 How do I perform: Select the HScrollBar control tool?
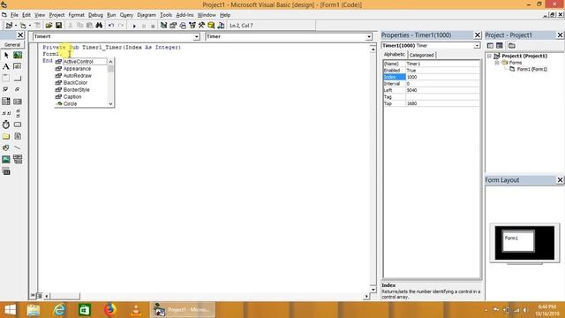[6, 113]
